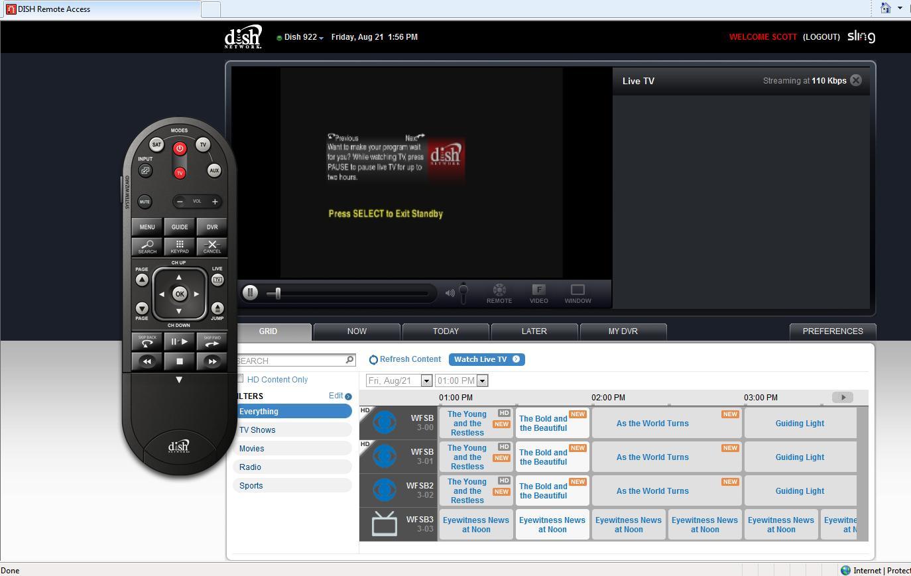
Task: Select SAT mode on the remote
Action: point(156,144)
